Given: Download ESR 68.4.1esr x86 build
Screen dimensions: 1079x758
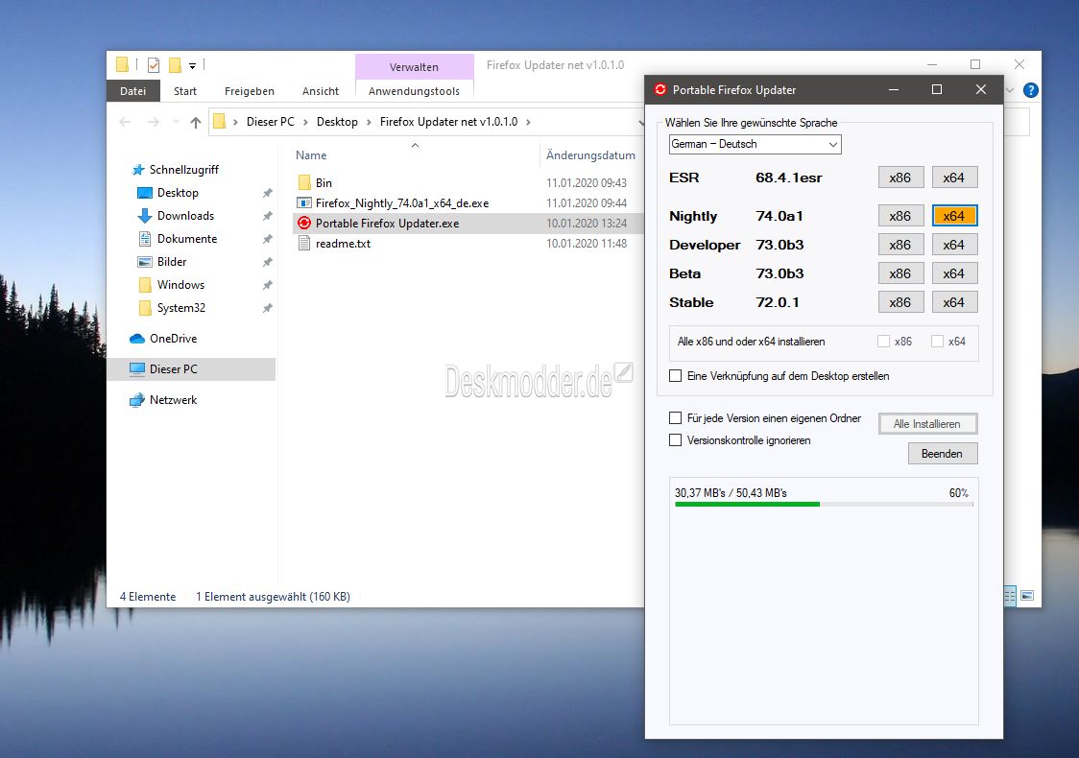Looking at the screenshot, I should point(900,178).
